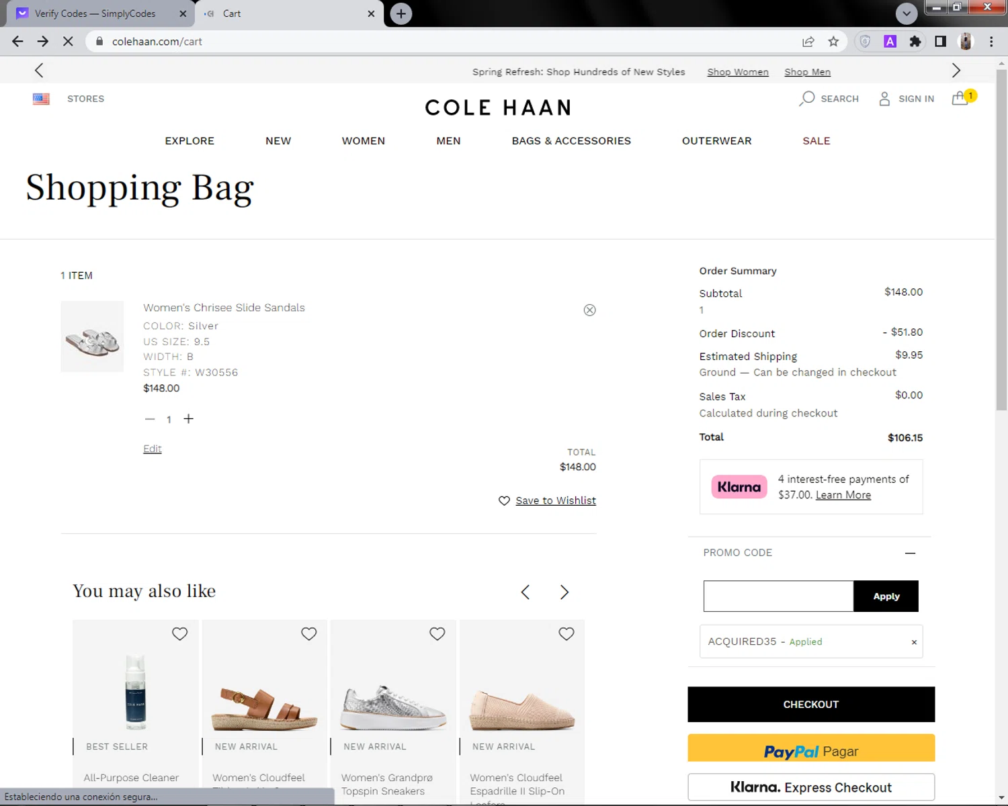Focus the promo code input field
This screenshot has width=1008, height=806.
[x=778, y=596]
